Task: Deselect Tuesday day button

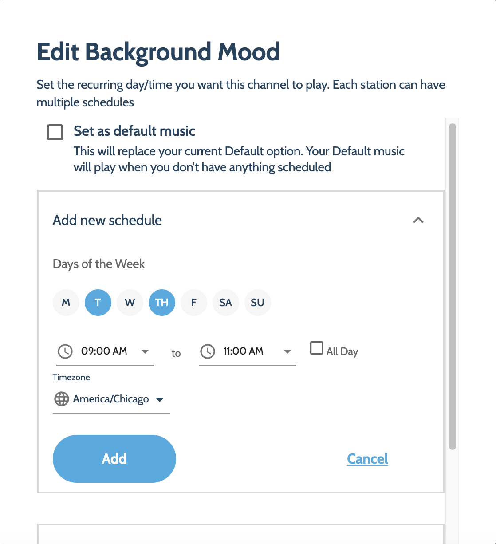Action: click(98, 303)
